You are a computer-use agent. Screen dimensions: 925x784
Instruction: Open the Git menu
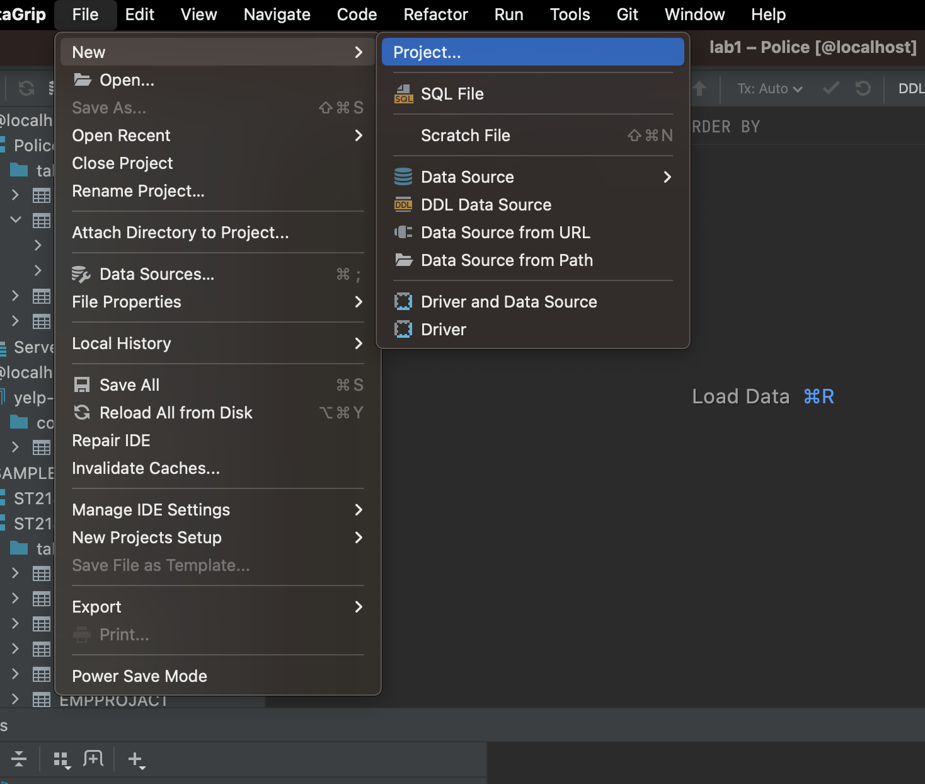pyautogui.click(x=627, y=14)
